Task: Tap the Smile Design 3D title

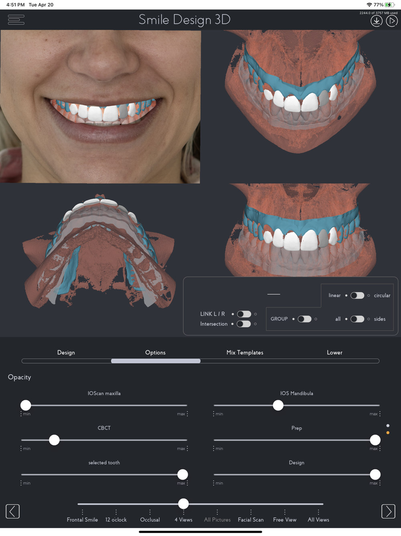Action: pos(184,19)
